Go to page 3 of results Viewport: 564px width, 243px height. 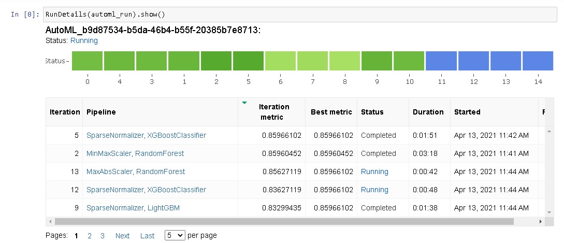click(103, 236)
